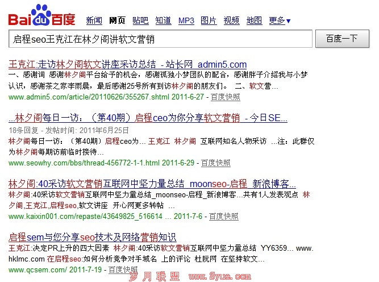
Task: Switch to 贴吧 tab
Action: click(x=140, y=21)
